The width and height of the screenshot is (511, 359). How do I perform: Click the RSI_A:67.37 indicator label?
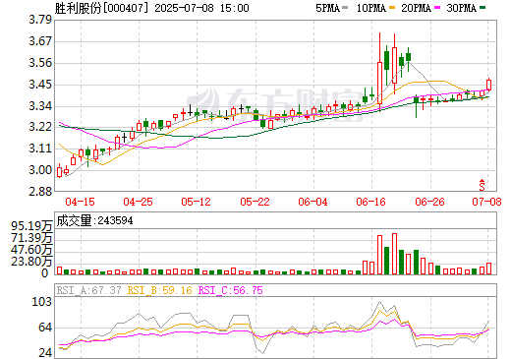pos(88,290)
